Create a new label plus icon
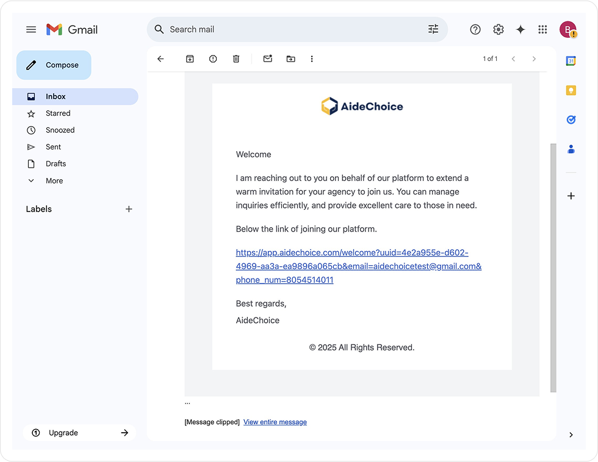The image size is (598, 462). (x=129, y=209)
